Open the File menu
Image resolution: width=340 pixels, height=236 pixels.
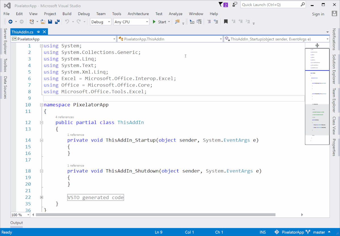click(x=7, y=14)
